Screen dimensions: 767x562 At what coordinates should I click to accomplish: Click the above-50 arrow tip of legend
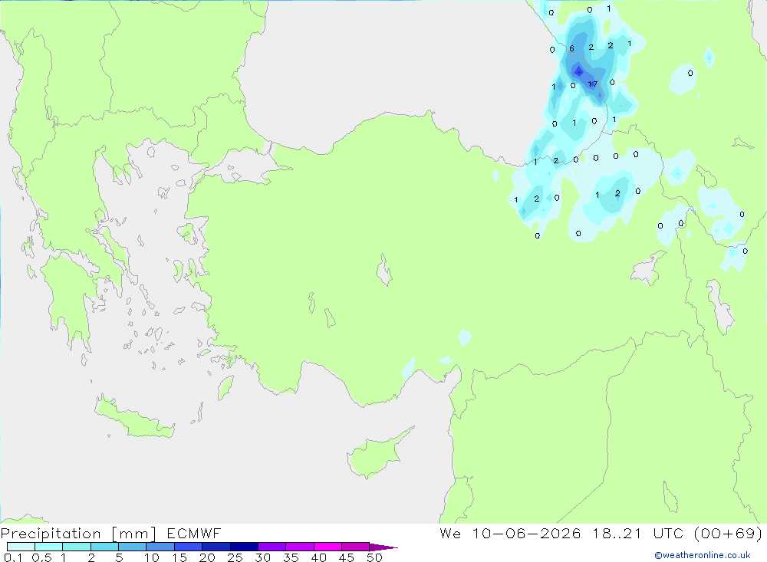[383, 547]
